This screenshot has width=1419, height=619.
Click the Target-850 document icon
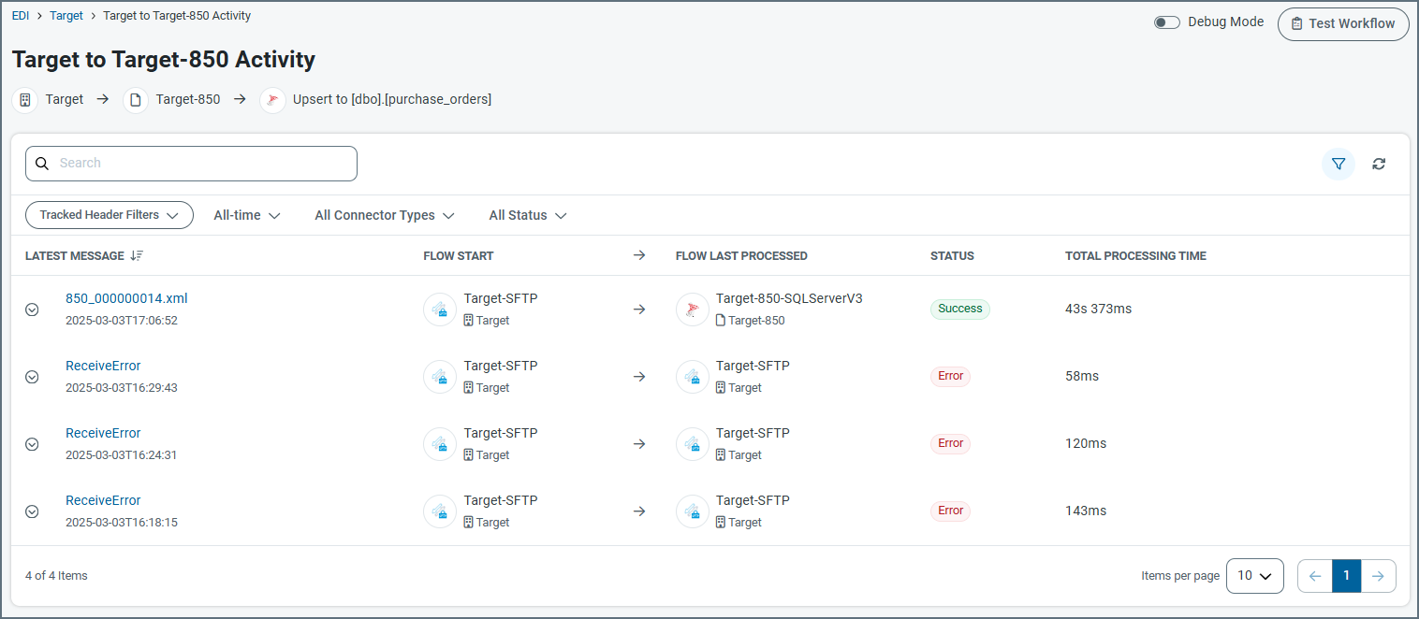point(136,99)
